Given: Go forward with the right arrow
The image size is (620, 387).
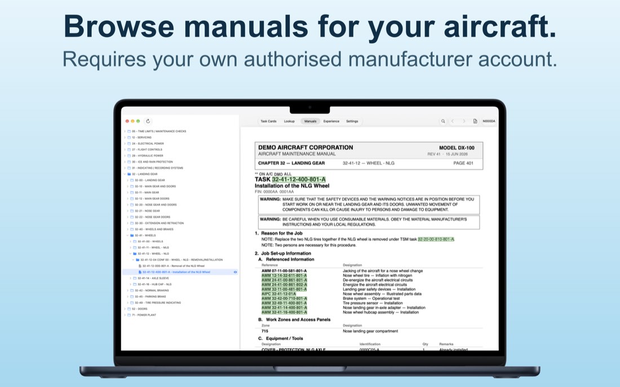Looking at the screenshot, I should pyautogui.click(x=464, y=121).
